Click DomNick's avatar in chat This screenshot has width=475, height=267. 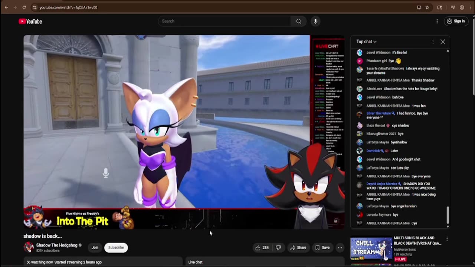point(359,151)
